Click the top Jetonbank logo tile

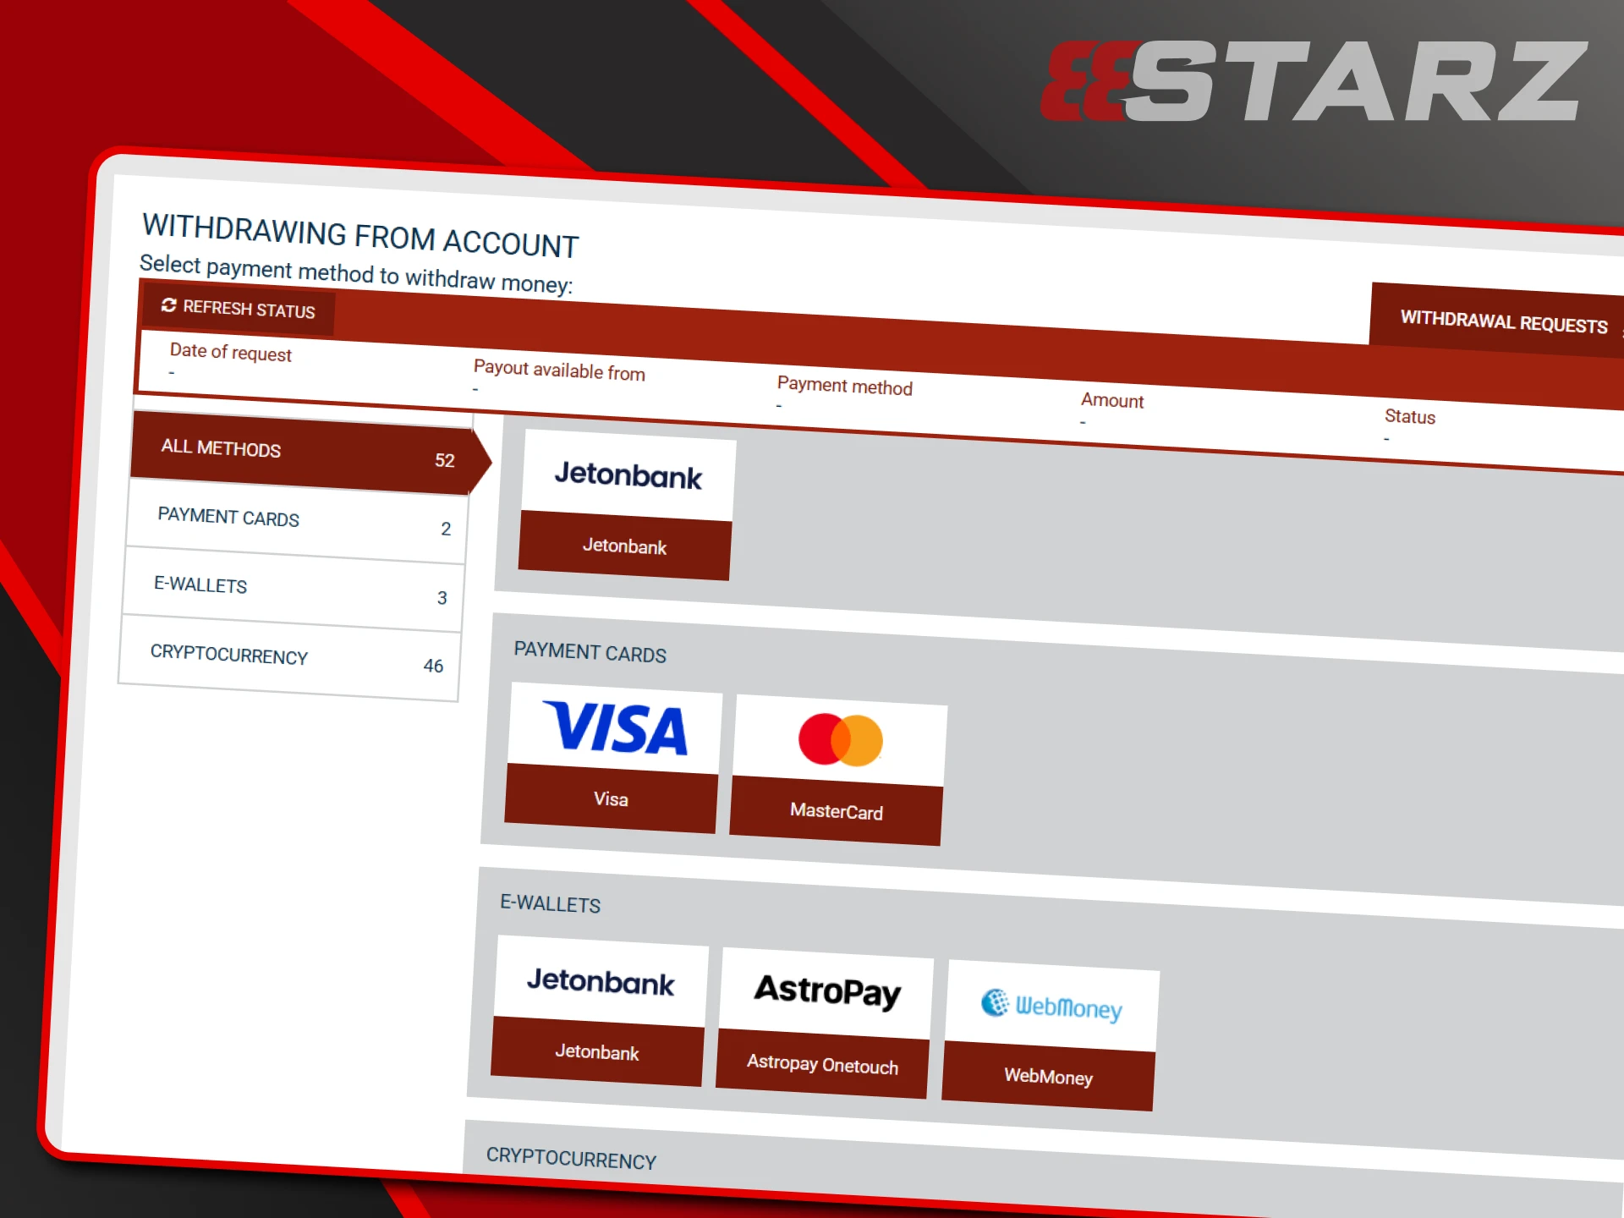628,475
